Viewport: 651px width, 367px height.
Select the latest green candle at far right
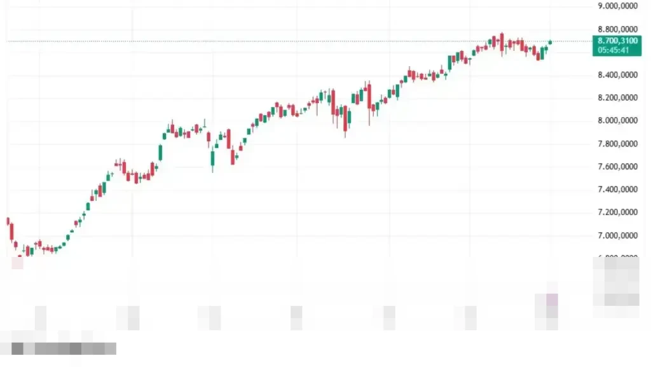coord(551,43)
